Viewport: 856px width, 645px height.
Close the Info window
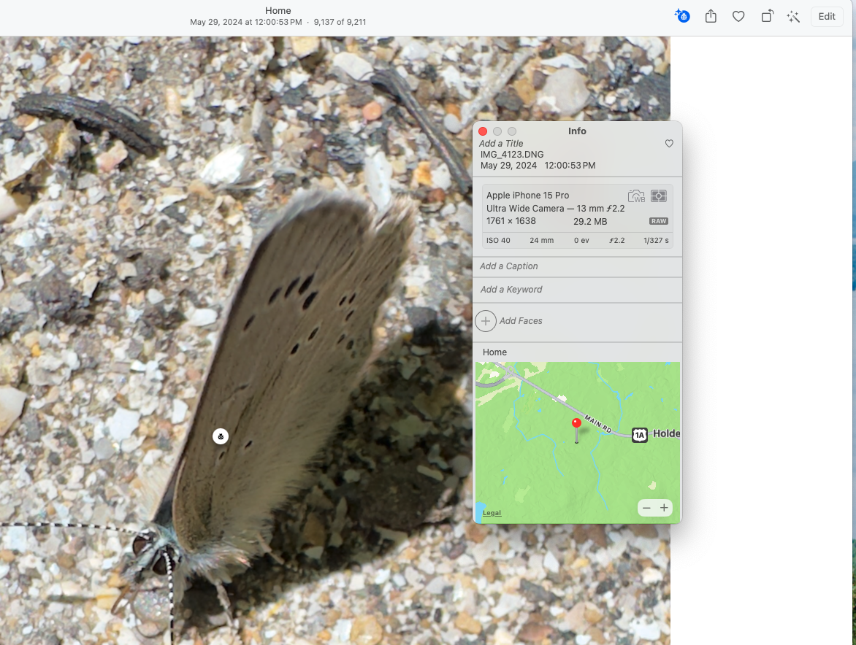483,131
